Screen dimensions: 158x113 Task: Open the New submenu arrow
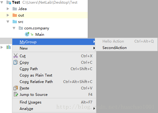point(94,48)
